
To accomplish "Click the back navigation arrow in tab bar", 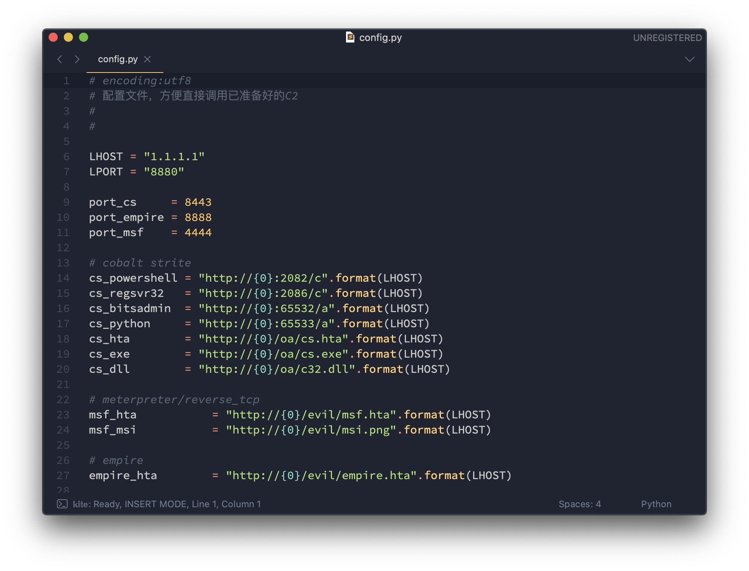I will (x=60, y=59).
